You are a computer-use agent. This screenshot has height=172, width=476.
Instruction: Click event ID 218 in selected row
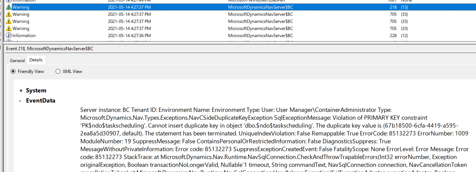tap(393, 7)
